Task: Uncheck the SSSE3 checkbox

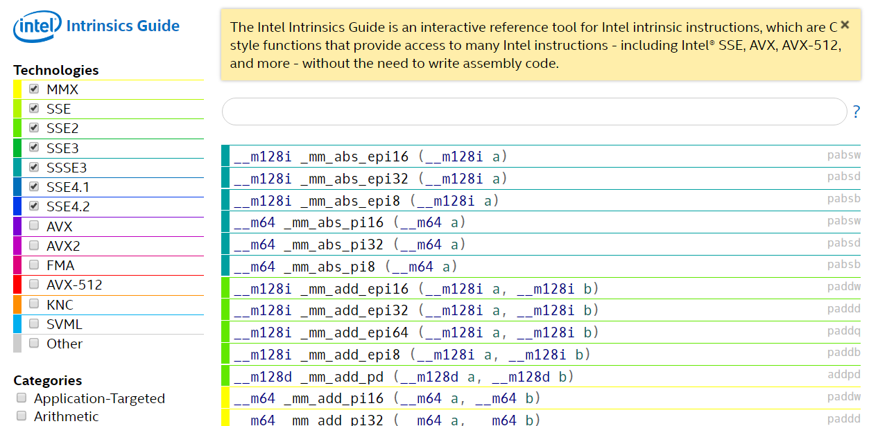Action: [34, 167]
